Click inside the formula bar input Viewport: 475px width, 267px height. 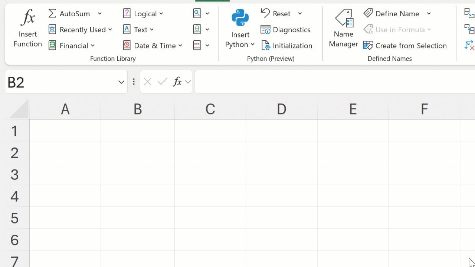pyautogui.click(x=334, y=82)
